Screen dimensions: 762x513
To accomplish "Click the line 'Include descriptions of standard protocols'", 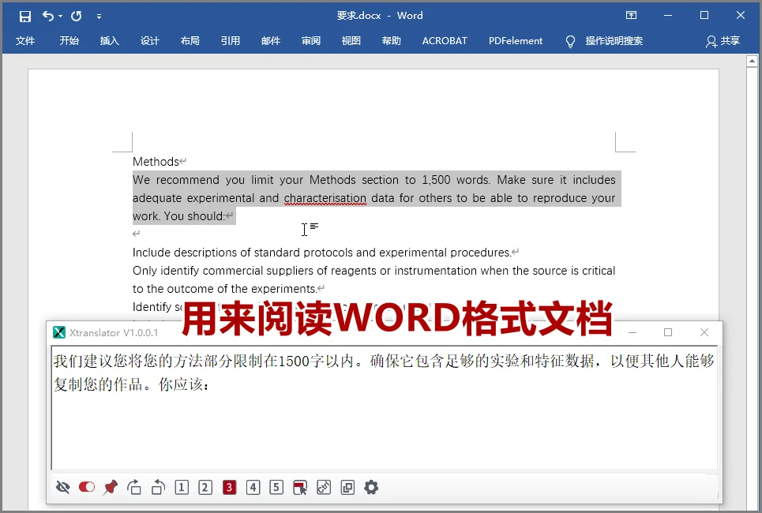I will point(321,253).
